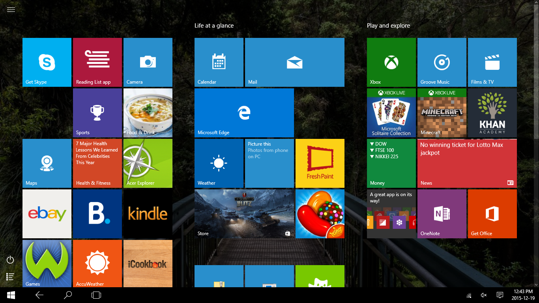Image resolution: width=539 pixels, height=303 pixels.
Task: Click the Power button
Action: pos(11,260)
